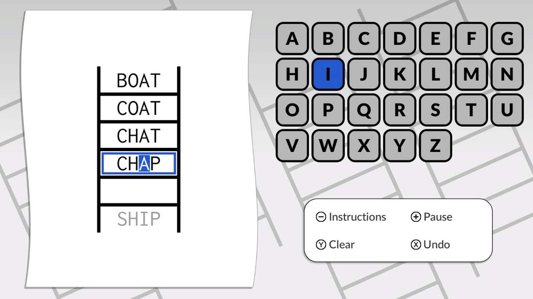This screenshot has width=533, height=299.
Task: Select the CHAT rung on the ladder
Action: pyautogui.click(x=138, y=136)
